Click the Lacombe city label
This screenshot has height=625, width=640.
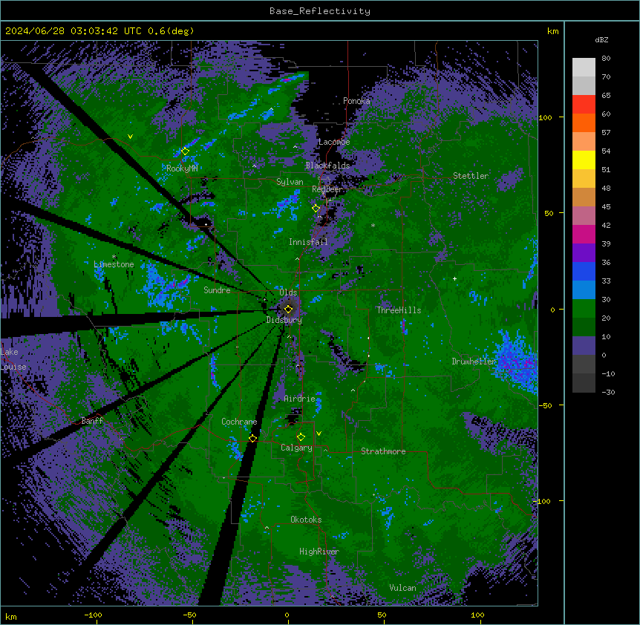tap(334, 142)
